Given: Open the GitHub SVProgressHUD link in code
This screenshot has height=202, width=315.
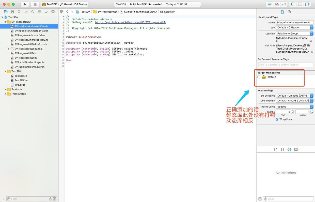Looking at the screenshot, I should pyautogui.click(x=130, y=22).
